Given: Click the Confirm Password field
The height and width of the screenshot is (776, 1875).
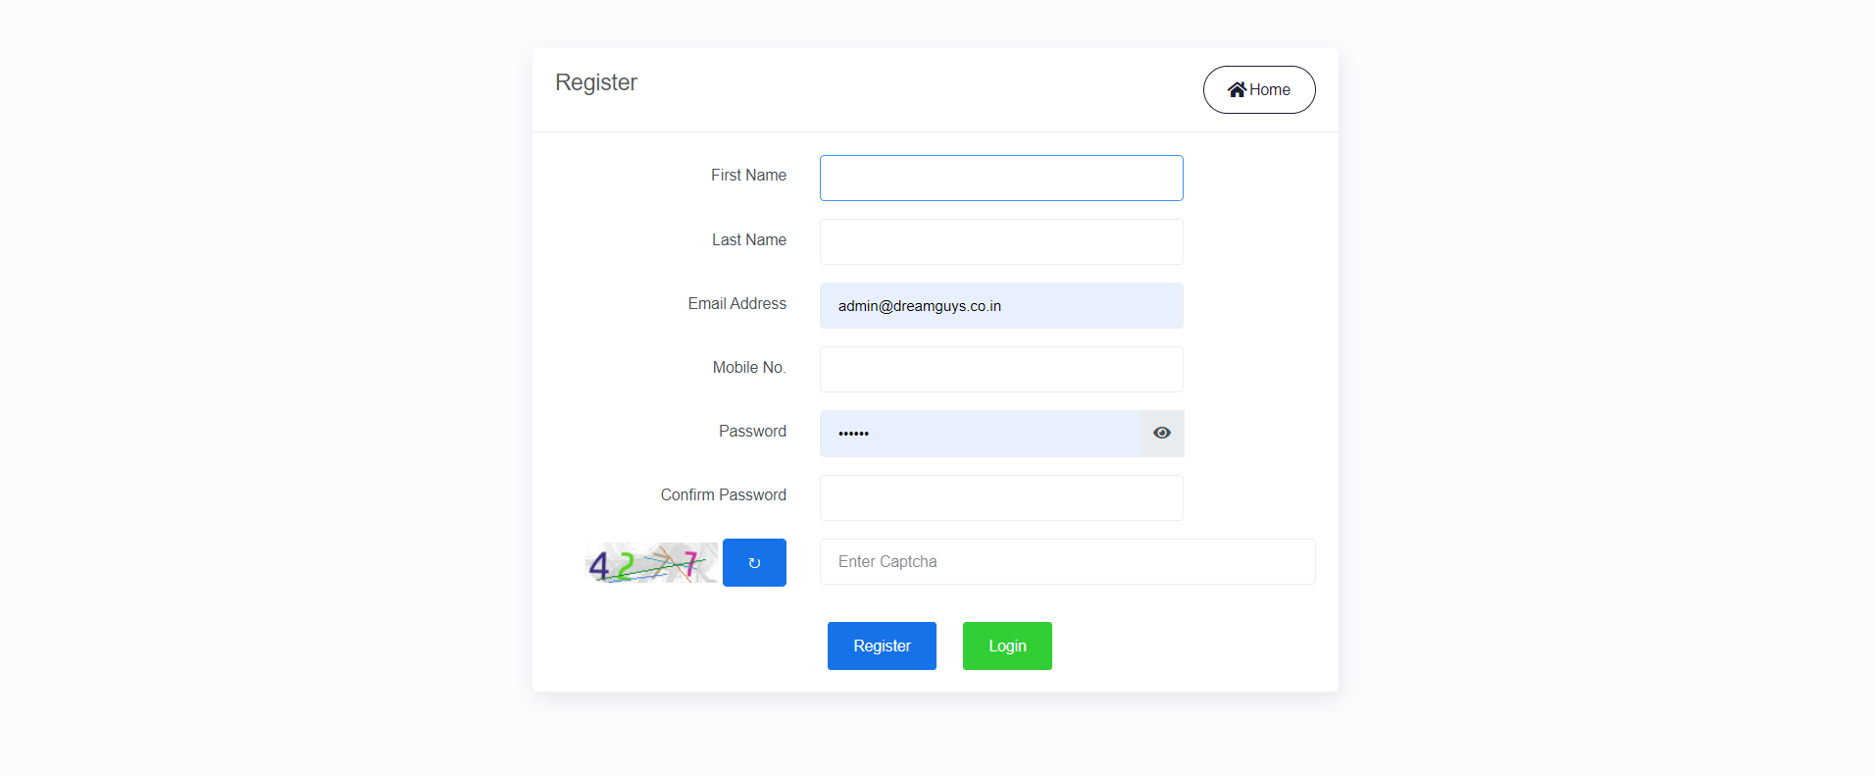Looking at the screenshot, I should pyautogui.click(x=1000, y=497).
